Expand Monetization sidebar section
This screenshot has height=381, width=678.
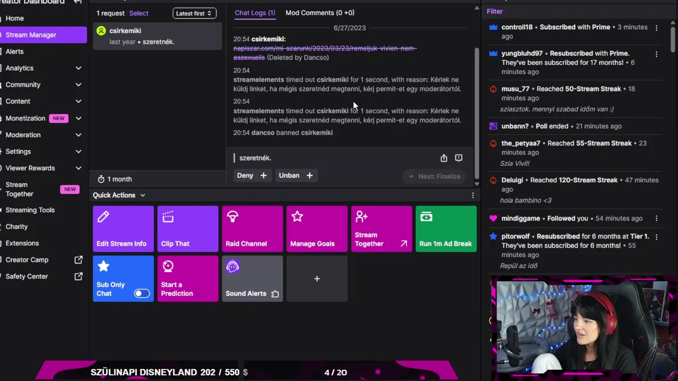coord(78,119)
